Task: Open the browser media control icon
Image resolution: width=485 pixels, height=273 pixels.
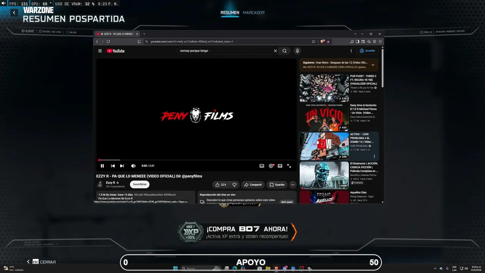Action: 352,41
